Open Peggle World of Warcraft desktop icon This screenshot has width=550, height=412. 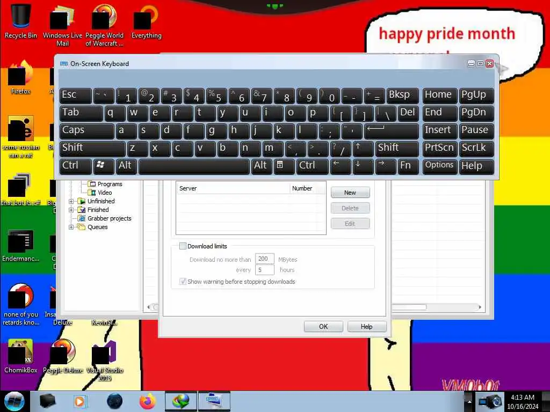tap(104, 25)
